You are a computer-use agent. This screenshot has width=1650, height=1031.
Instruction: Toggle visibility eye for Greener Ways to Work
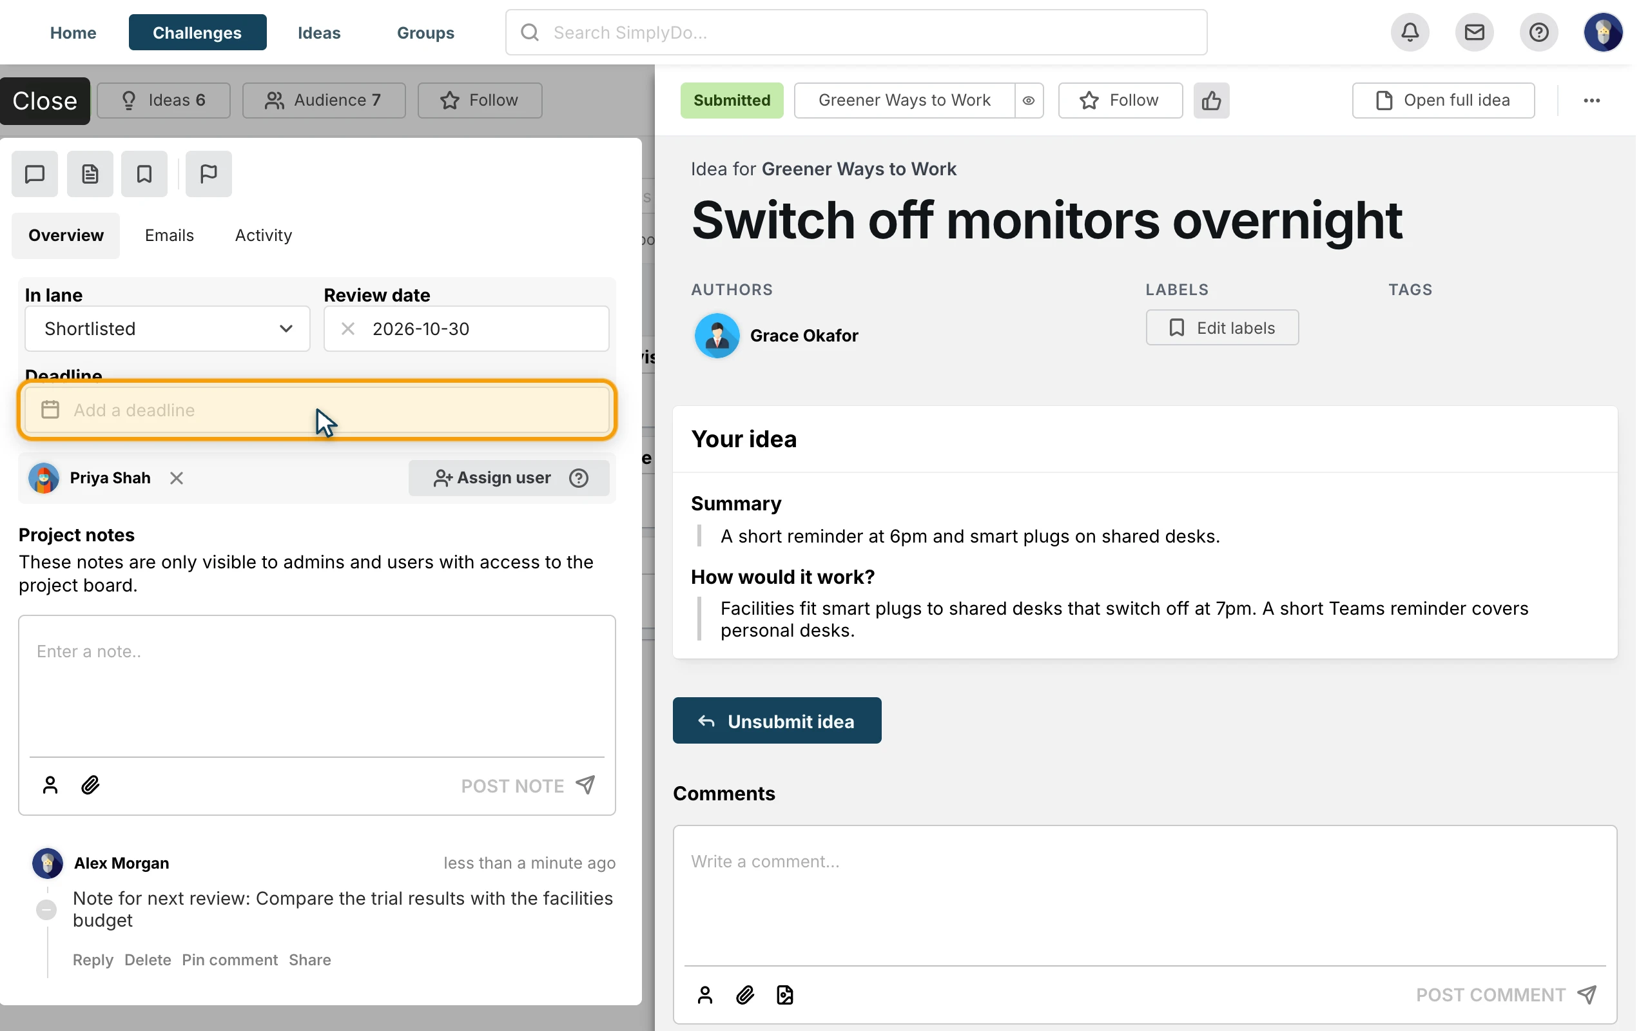(x=1029, y=101)
